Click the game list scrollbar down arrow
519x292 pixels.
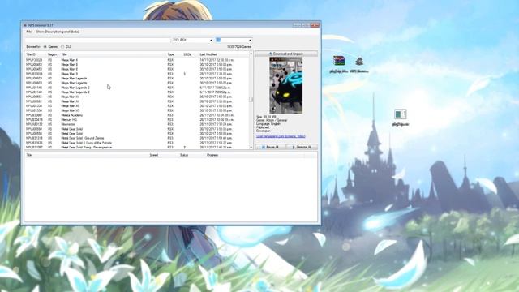coord(251,147)
